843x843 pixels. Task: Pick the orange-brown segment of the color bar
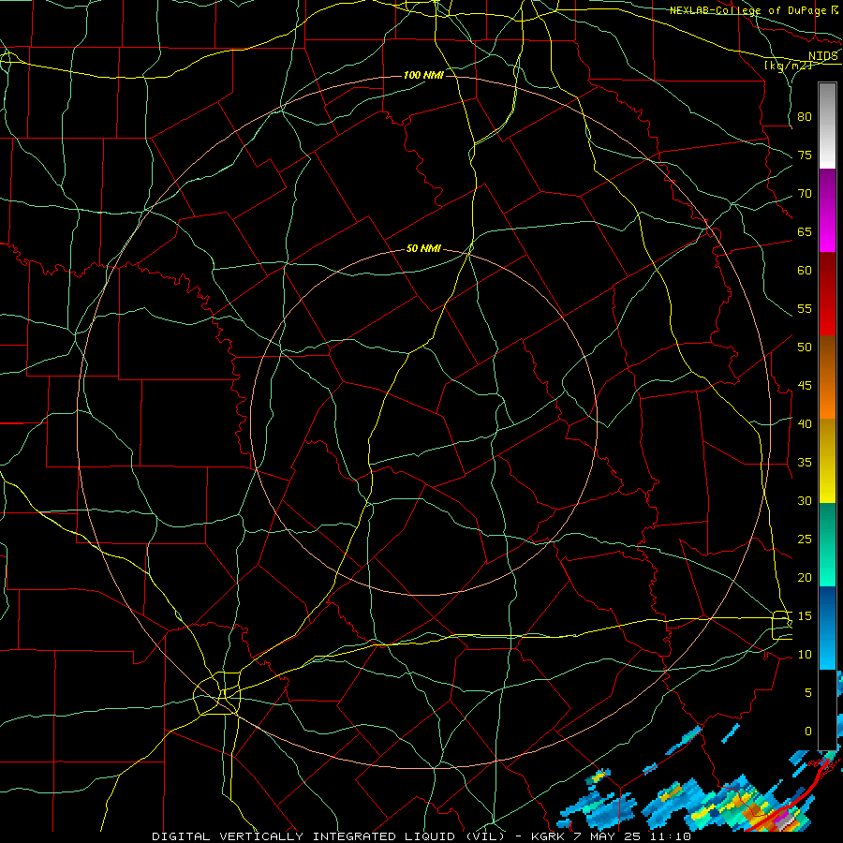[827, 377]
